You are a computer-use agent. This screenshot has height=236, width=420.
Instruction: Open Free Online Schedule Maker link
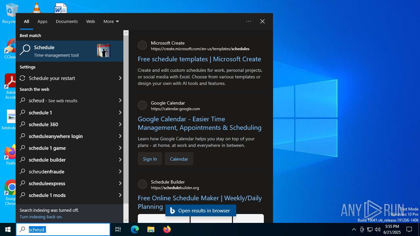199,202
